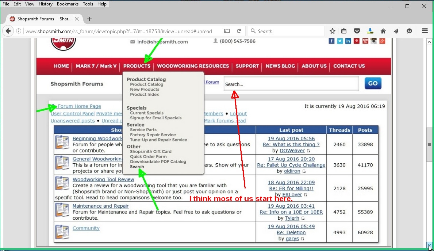This screenshot has width=434, height=251.
Task: Open a new tab with plus button
Action: 89,19
